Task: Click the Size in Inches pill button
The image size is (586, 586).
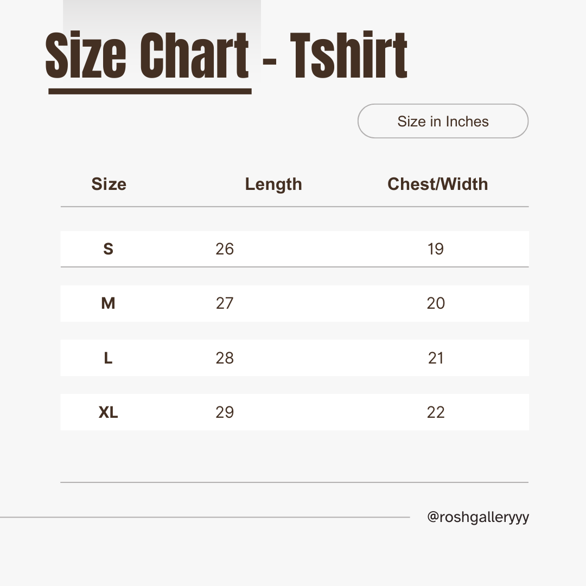Action: (x=443, y=121)
